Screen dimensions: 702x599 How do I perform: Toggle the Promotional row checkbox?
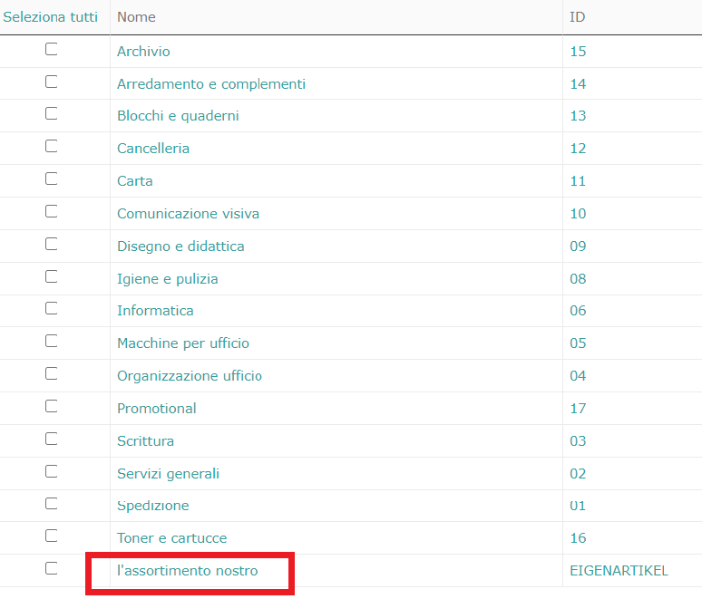click(51, 406)
